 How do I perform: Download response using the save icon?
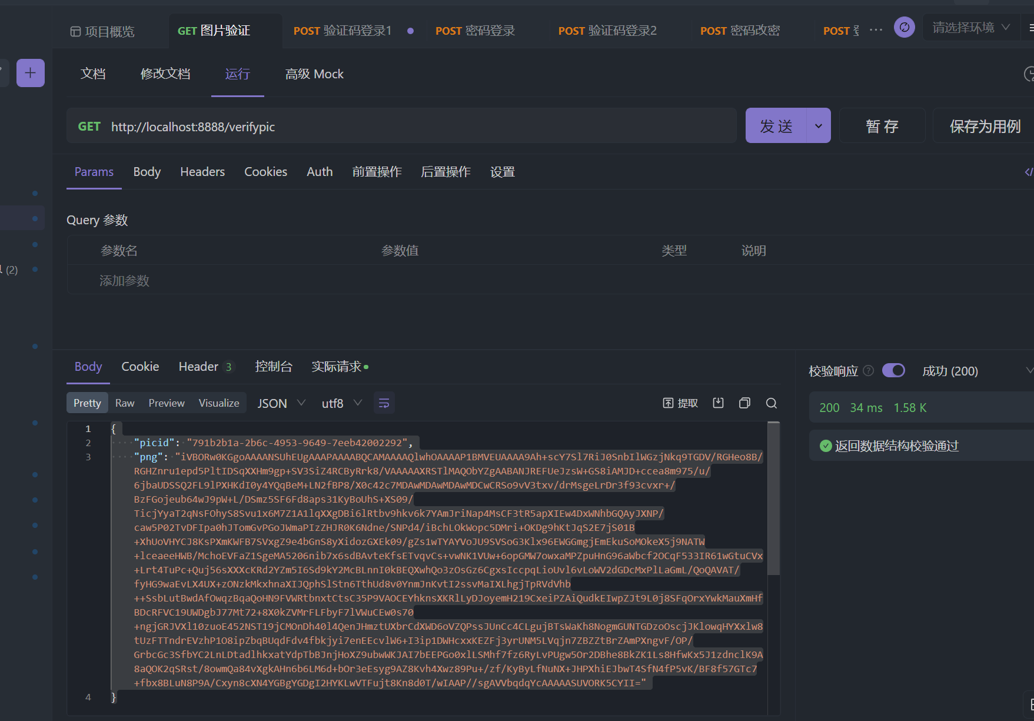[718, 403]
